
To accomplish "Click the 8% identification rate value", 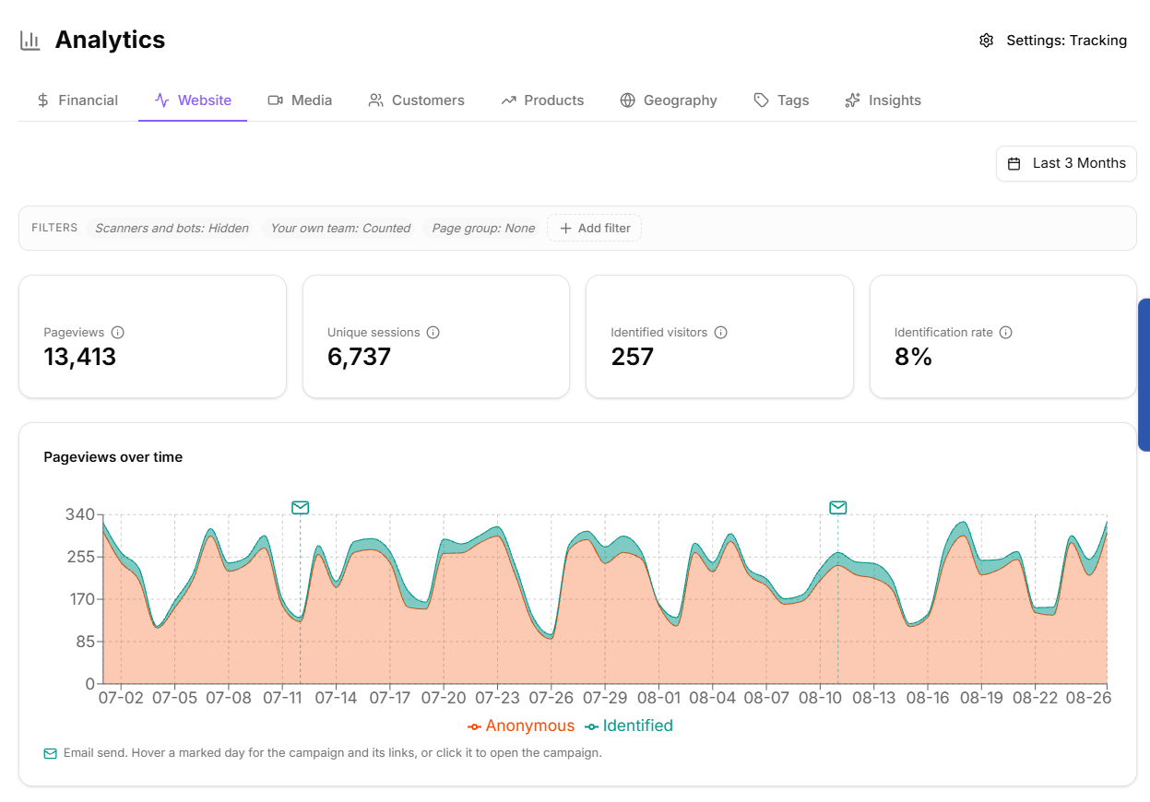I will 914,358.
